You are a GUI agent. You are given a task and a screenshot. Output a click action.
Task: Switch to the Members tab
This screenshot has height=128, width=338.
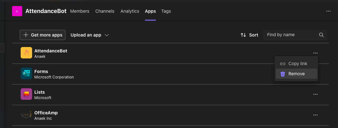80,11
